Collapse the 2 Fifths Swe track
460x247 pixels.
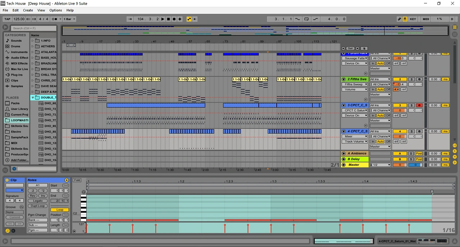344,79
